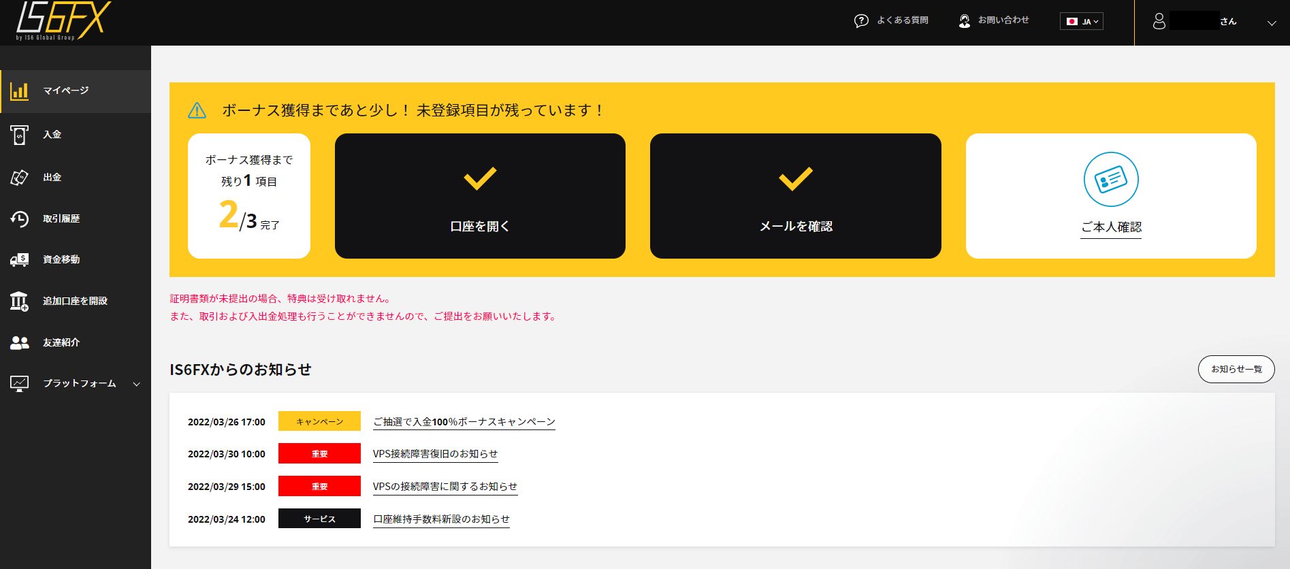1290x569 pixels.
Task: Click the Japan flag icon
Action: pos(1072,22)
